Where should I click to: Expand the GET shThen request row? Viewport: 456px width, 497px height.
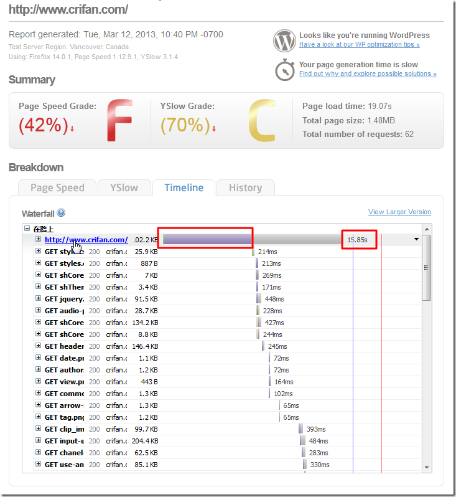tap(39, 286)
